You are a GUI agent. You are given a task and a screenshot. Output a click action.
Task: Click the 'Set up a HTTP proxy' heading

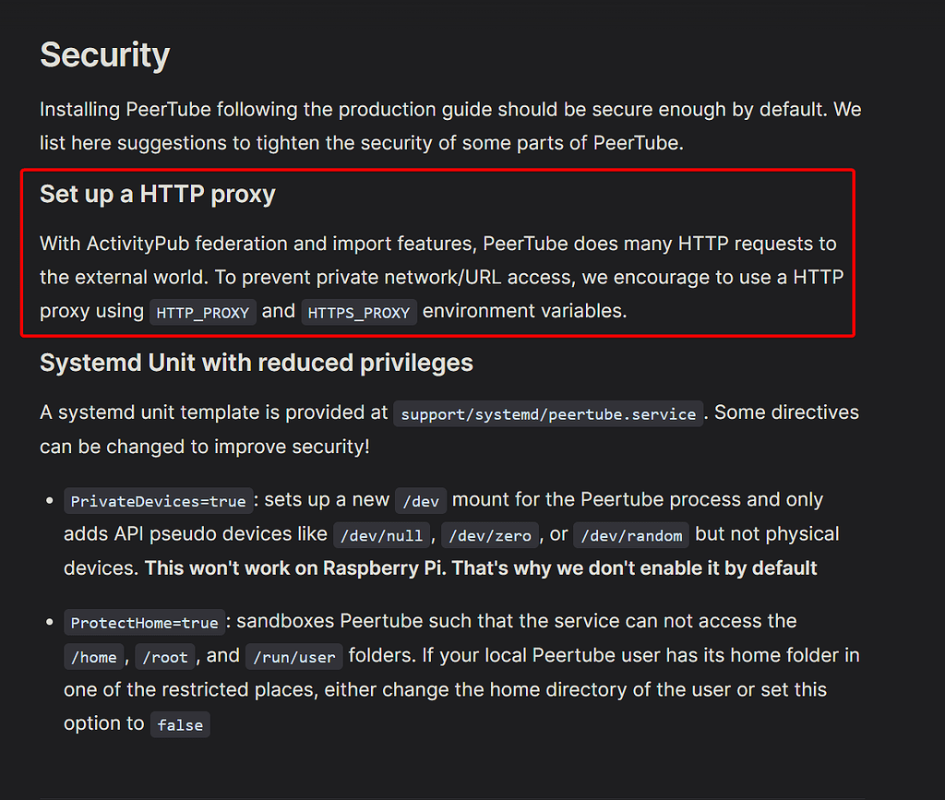(x=157, y=195)
